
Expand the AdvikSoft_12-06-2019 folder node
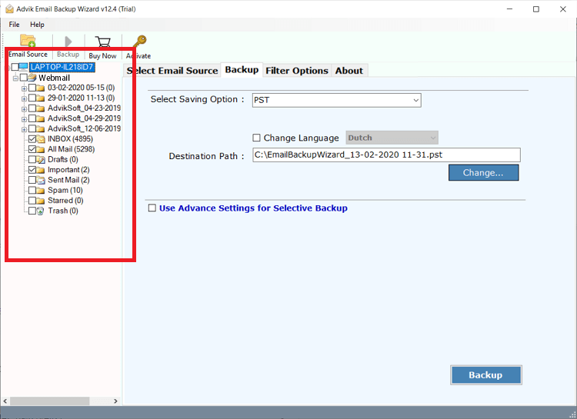pyautogui.click(x=24, y=129)
